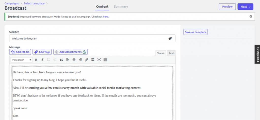Insert a bulleted list
The height and width of the screenshot is (120, 260).
click(49, 60)
